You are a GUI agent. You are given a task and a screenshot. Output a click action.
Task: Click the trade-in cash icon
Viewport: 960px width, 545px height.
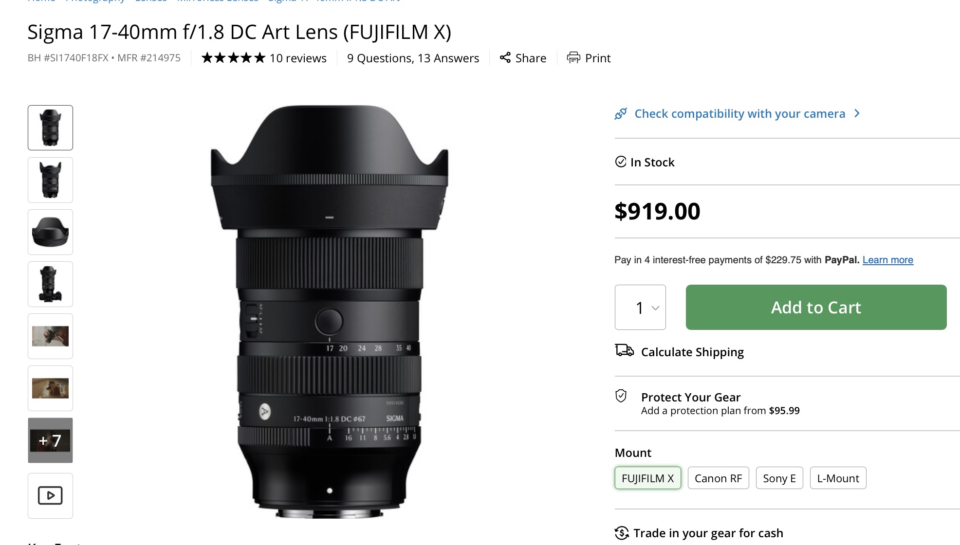pos(622,533)
